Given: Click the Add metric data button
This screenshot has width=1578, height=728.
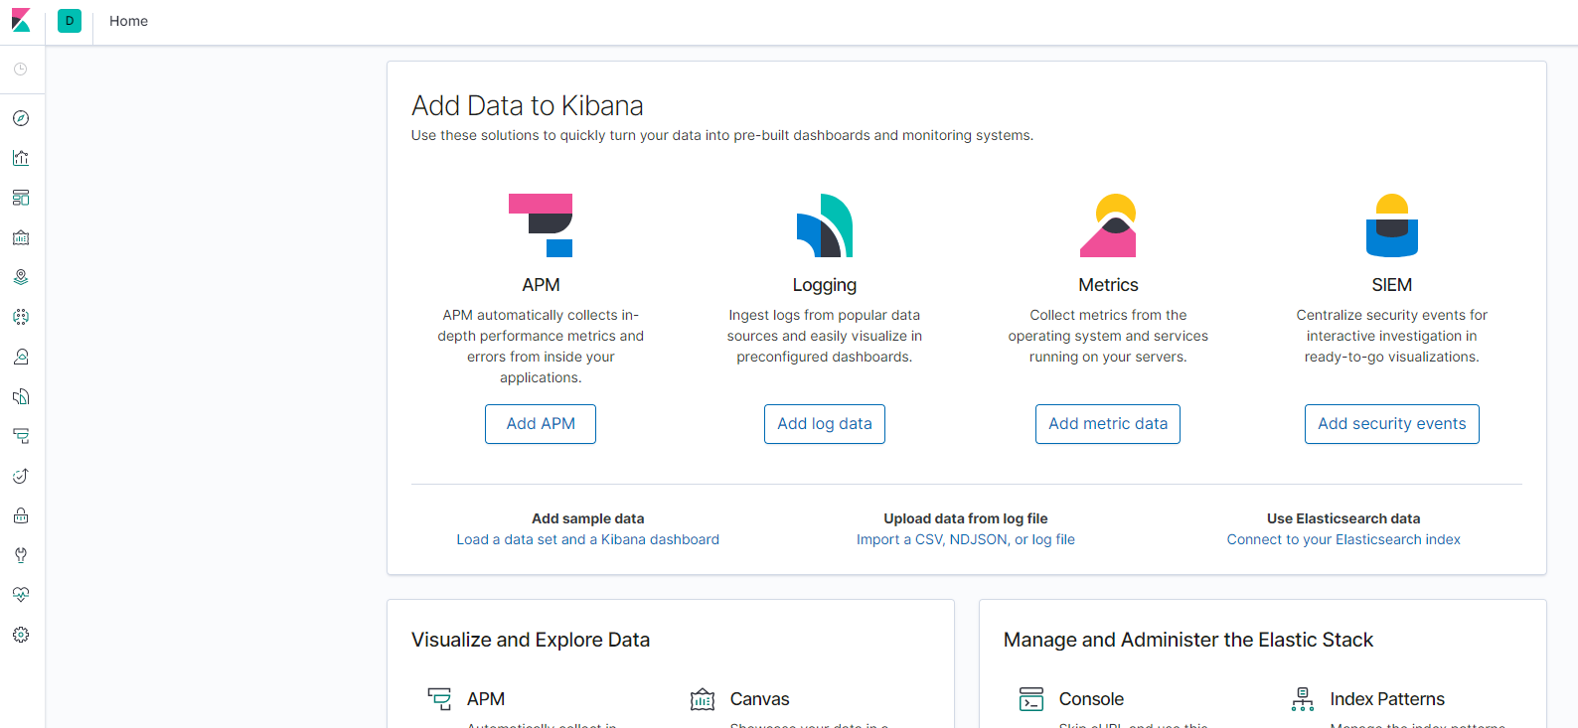Looking at the screenshot, I should coord(1108,424).
